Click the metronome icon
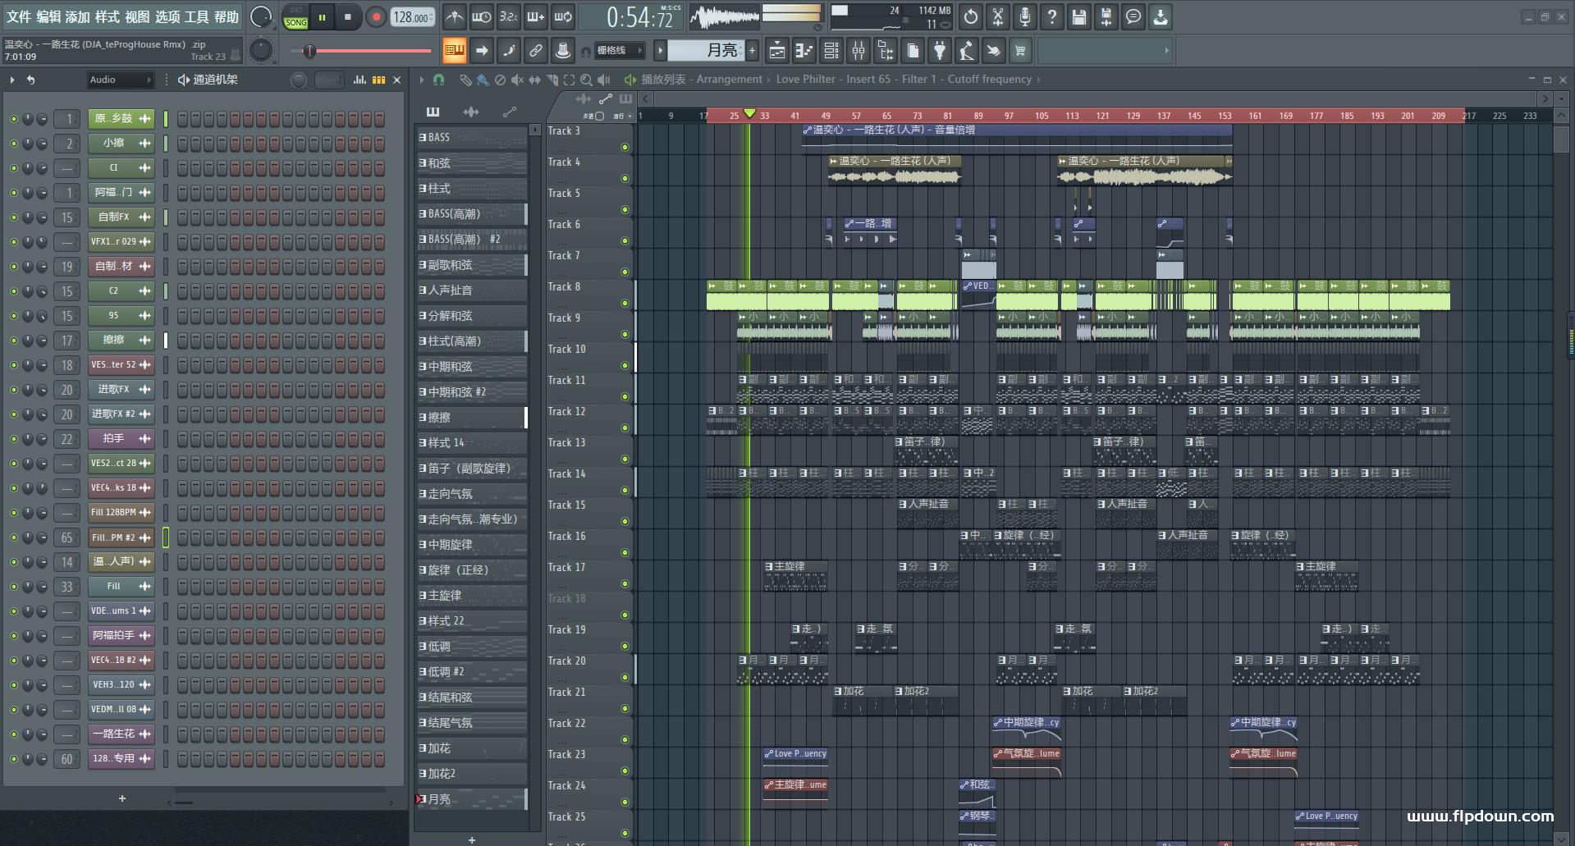1575x846 pixels. point(454,16)
